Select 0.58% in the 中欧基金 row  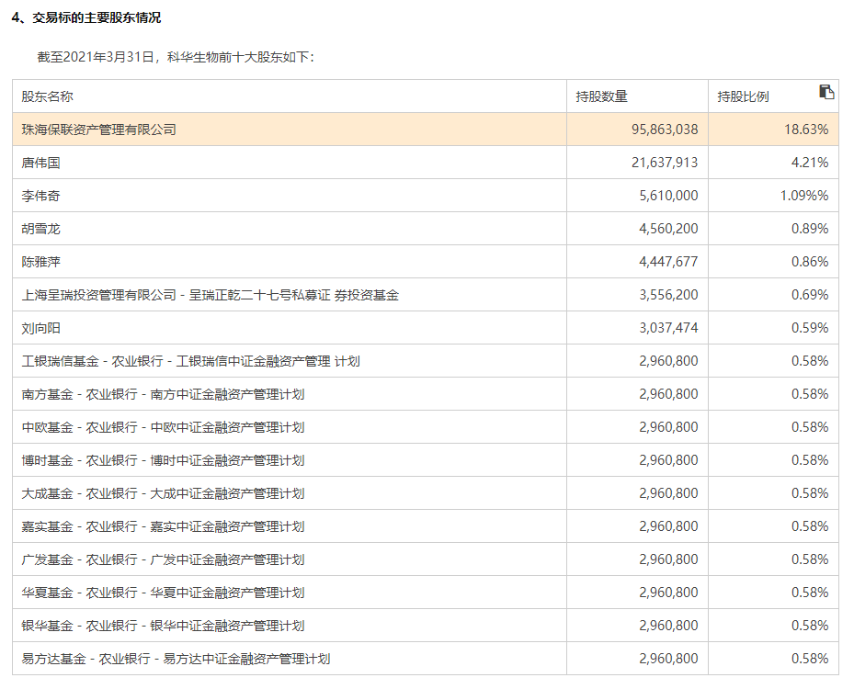point(810,428)
